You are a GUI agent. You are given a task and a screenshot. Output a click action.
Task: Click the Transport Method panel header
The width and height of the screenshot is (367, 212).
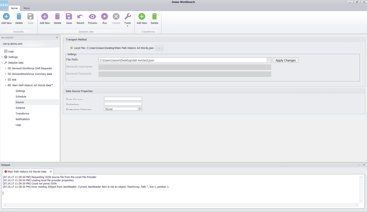214,40
